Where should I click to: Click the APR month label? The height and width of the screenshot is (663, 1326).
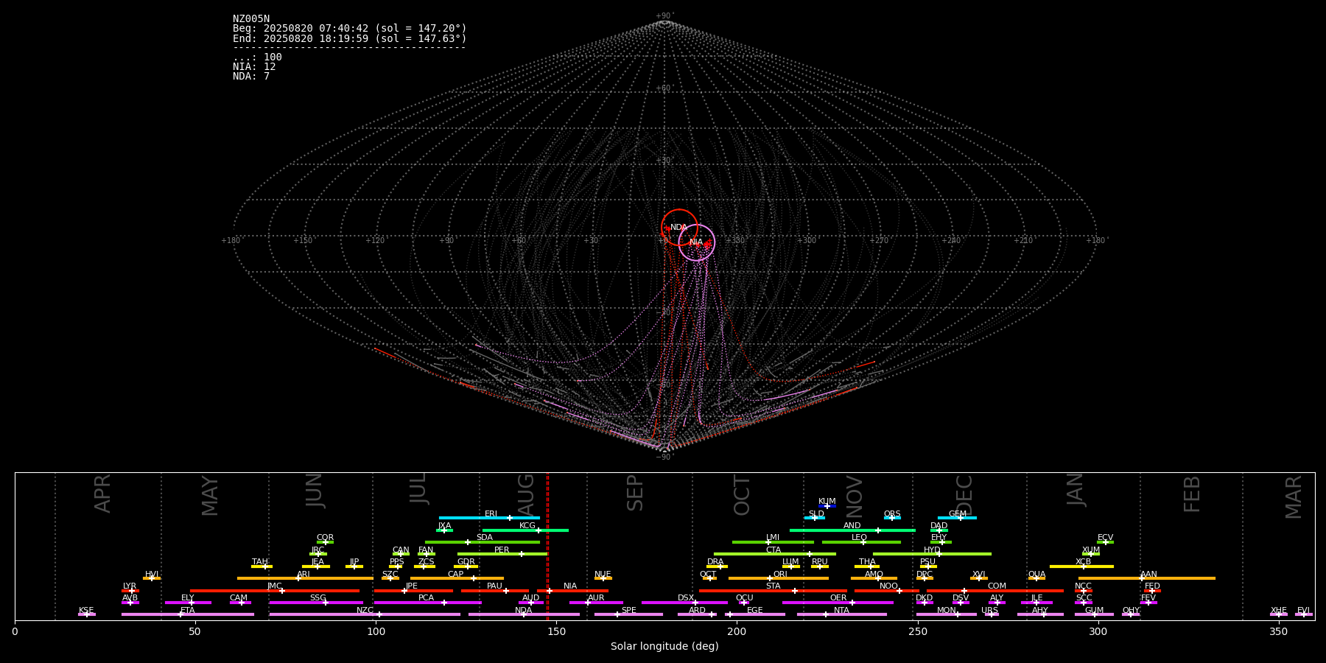(102, 494)
